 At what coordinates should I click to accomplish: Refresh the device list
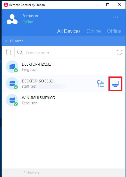point(119,52)
